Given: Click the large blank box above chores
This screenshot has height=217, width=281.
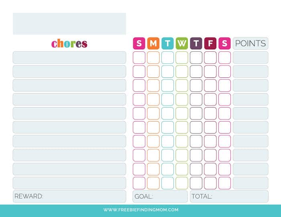Looking at the screenshot, I should tap(69, 24).
